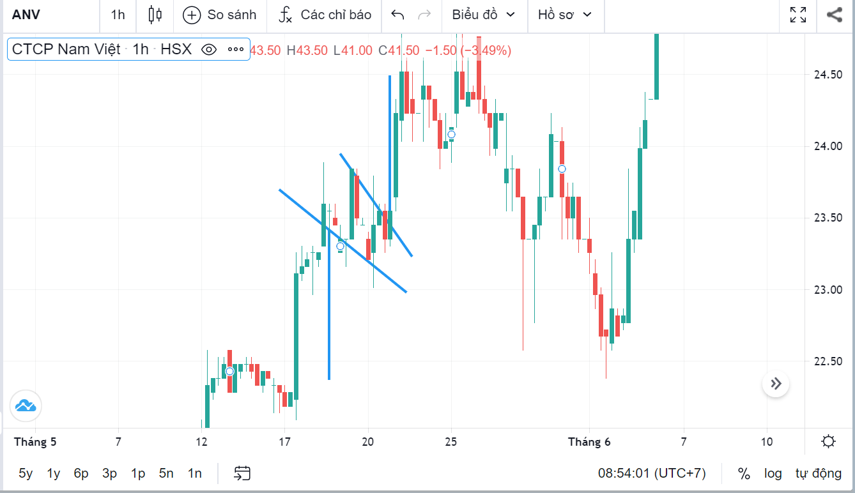
Task: Toggle visibility of CTCP Nam Việt series
Action: [x=209, y=50]
